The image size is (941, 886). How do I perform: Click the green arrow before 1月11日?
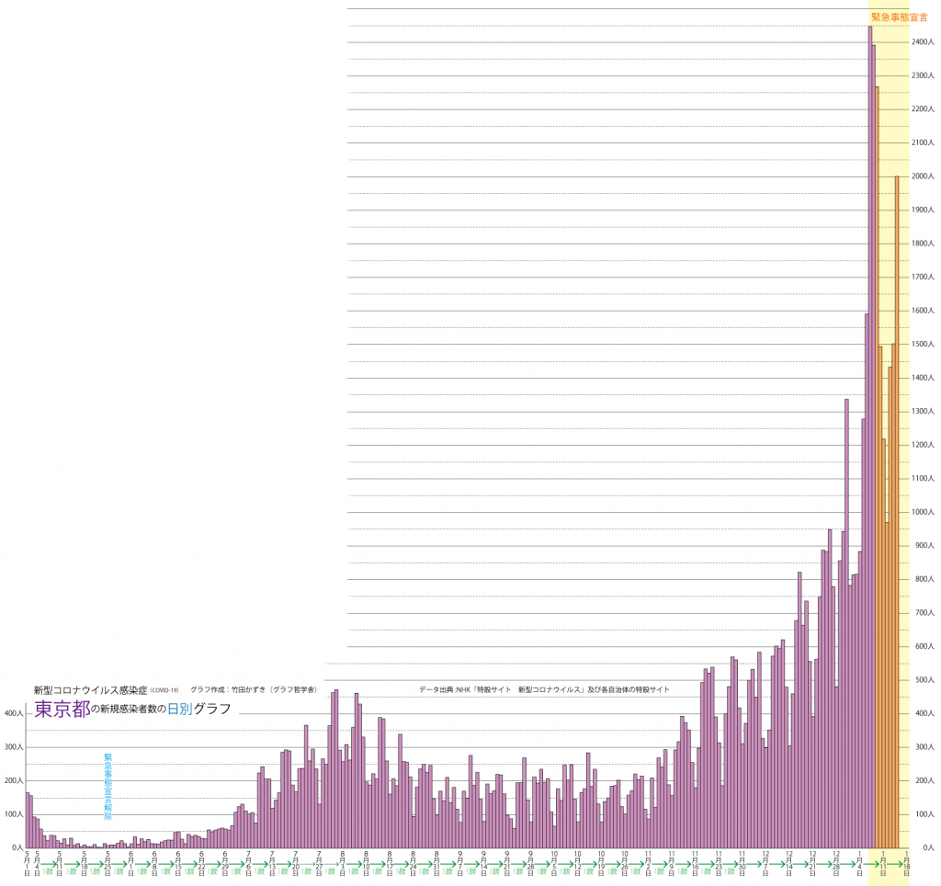[x=872, y=866]
